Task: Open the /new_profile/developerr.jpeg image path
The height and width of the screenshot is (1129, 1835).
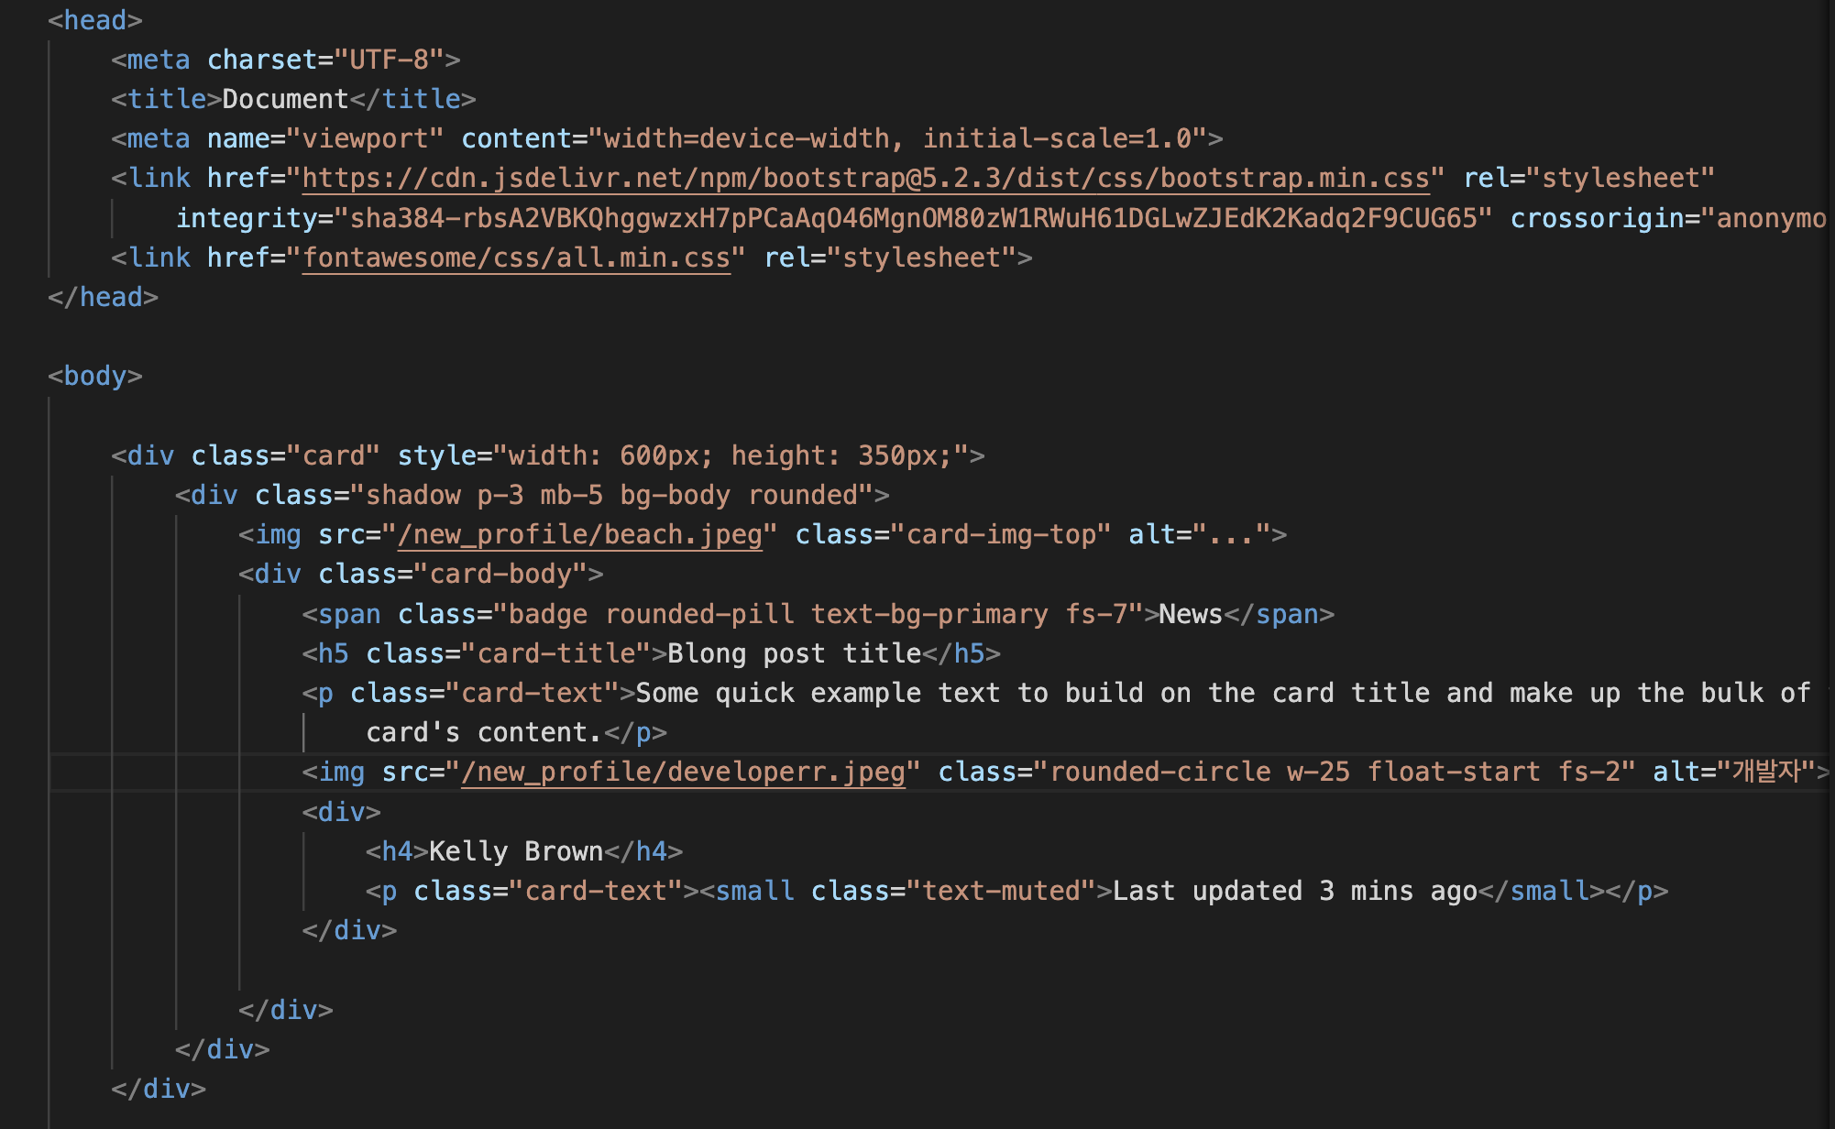Action: [683, 772]
